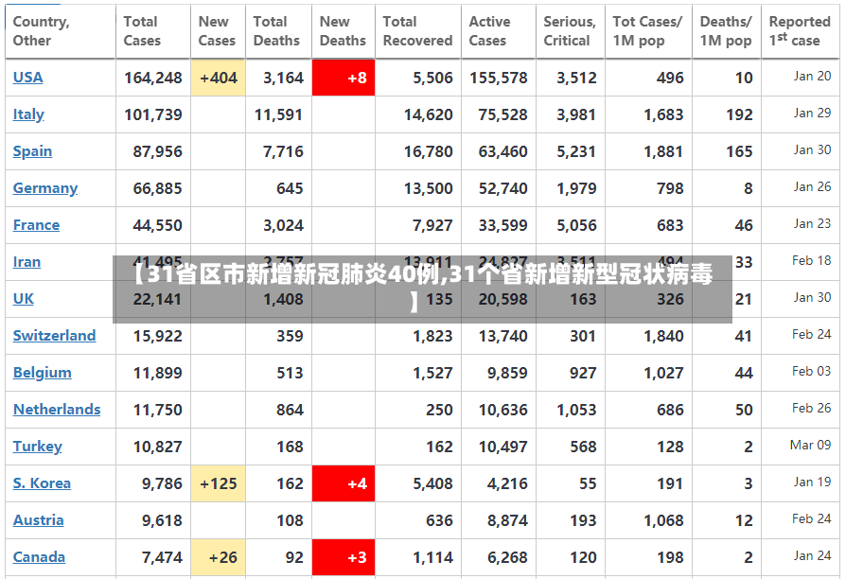The height and width of the screenshot is (579, 846).
Task: Select Iran reported date Feb 18
Action: coord(812,260)
